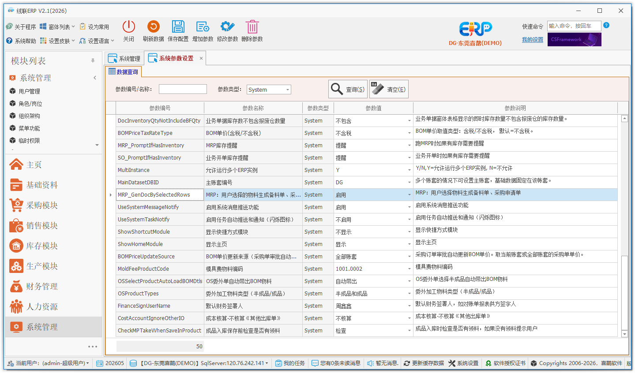Sort by 参数值 column header
This screenshot has height=373, width=635.
(x=373, y=108)
